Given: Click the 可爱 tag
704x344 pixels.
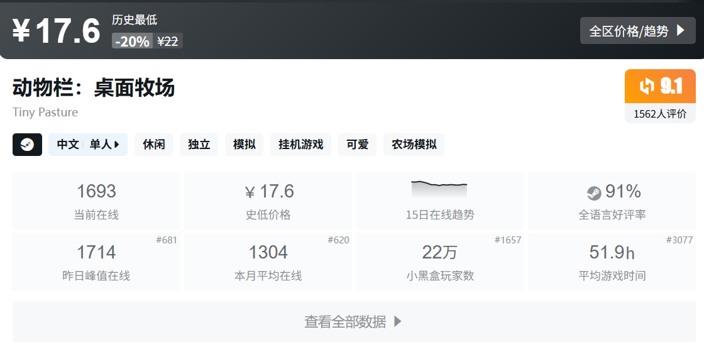Looking at the screenshot, I should click(x=358, y=145).
